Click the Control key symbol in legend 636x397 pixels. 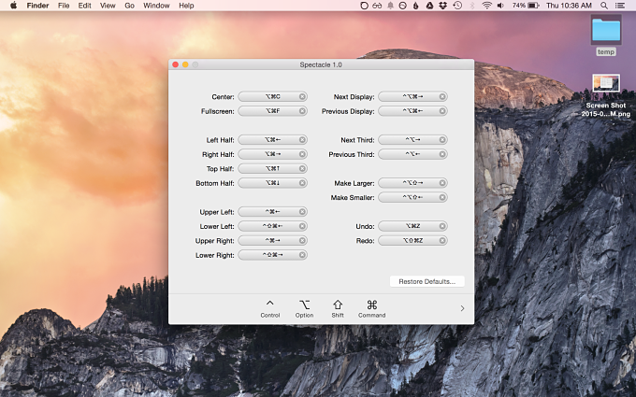(270, 304)
